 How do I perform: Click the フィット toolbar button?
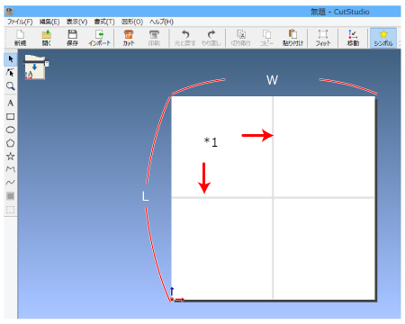323,38
